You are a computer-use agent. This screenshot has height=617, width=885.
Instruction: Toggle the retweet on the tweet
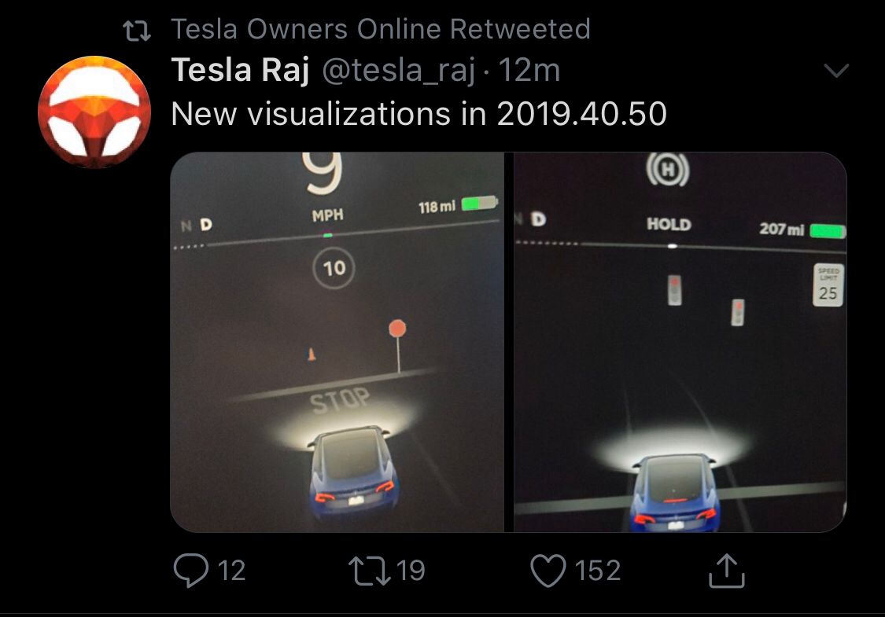368,571
